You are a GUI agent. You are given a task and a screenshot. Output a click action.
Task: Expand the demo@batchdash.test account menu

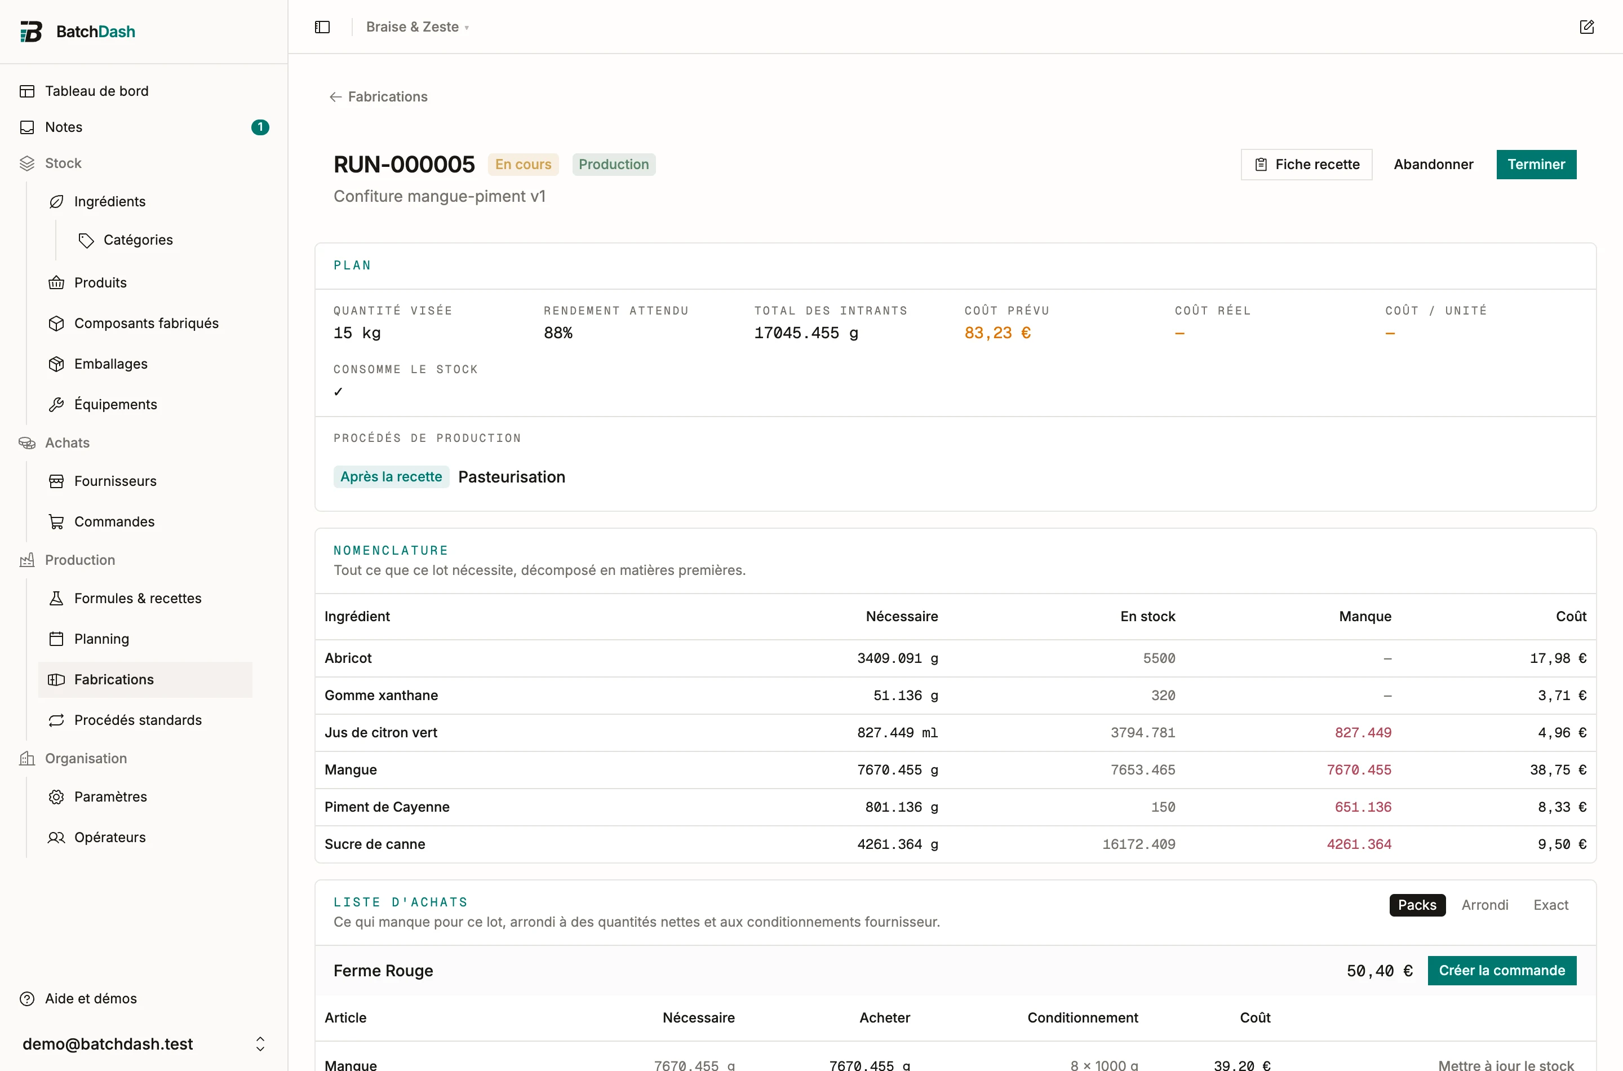pyautogui.click(x=144, y=1044)
